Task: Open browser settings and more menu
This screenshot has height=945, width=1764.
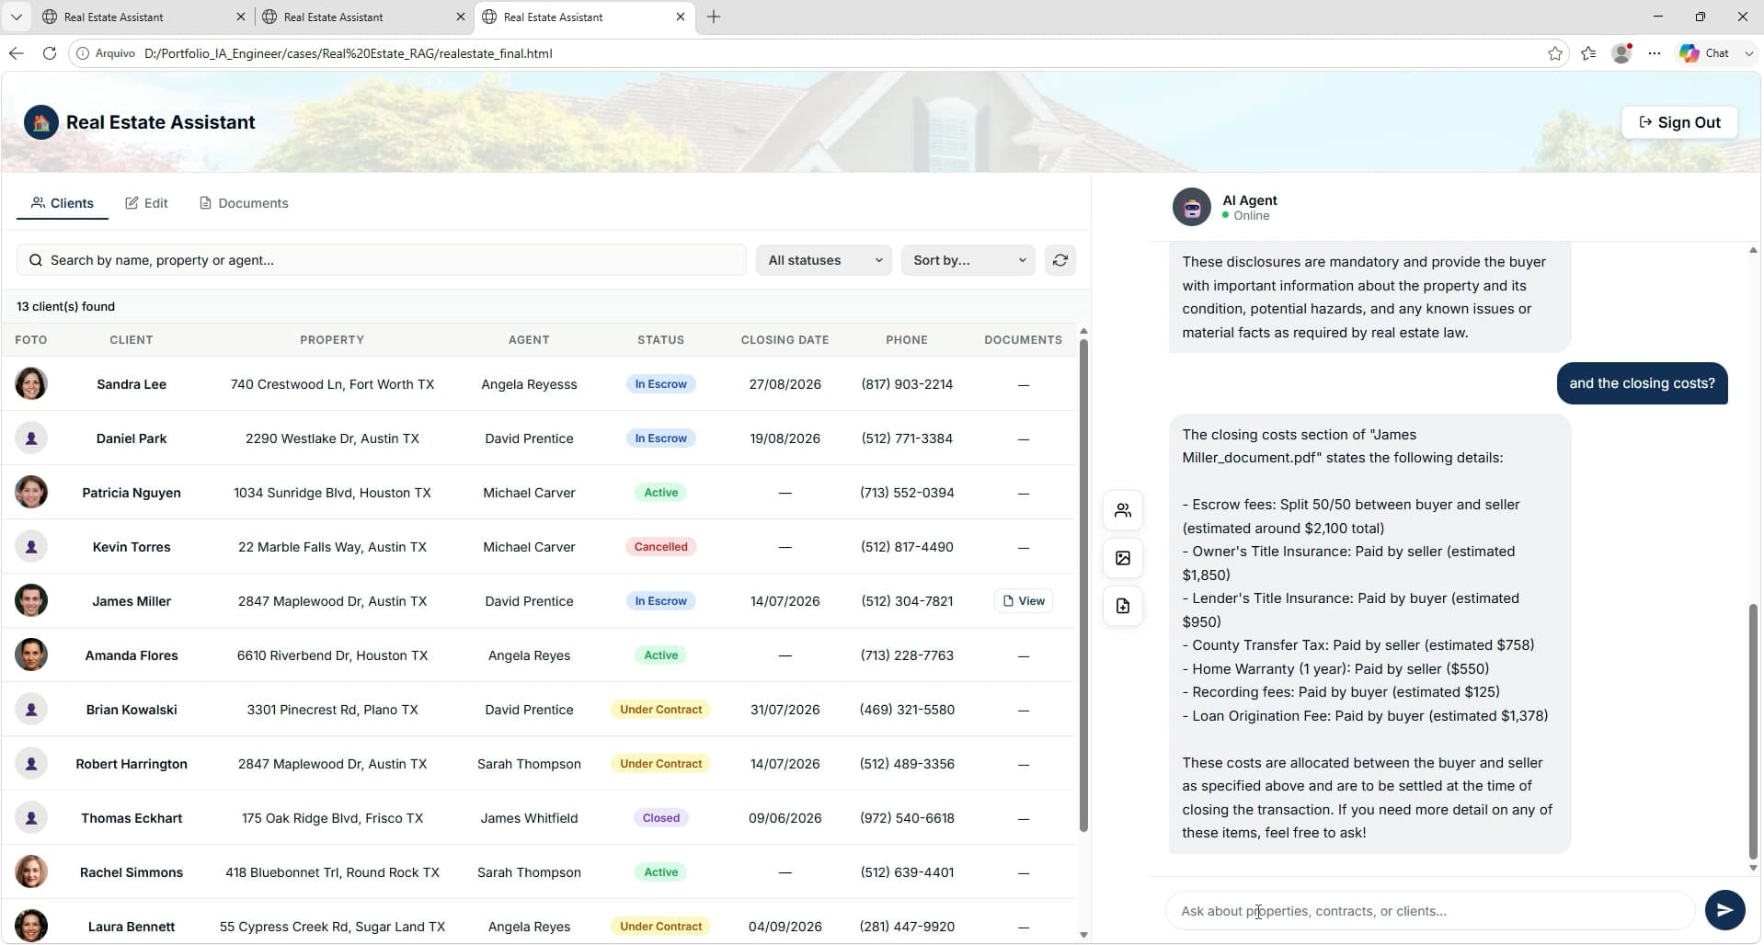Action: pyautogui.click(x=1655, y=53)
